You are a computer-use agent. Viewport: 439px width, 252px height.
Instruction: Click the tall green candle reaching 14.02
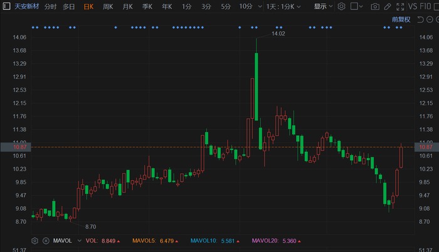[x=257, y=86]
